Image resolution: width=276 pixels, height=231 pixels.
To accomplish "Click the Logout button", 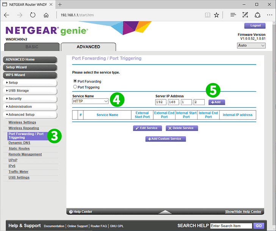I will pos(255,26).
